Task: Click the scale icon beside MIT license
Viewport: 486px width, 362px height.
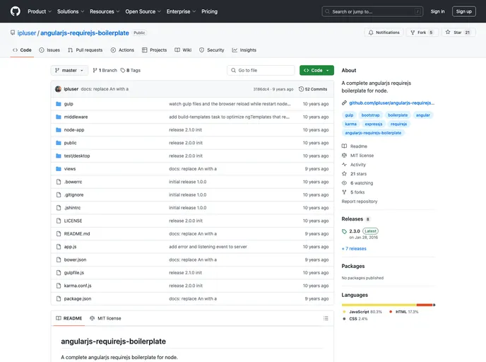Action: coord(344,156)
